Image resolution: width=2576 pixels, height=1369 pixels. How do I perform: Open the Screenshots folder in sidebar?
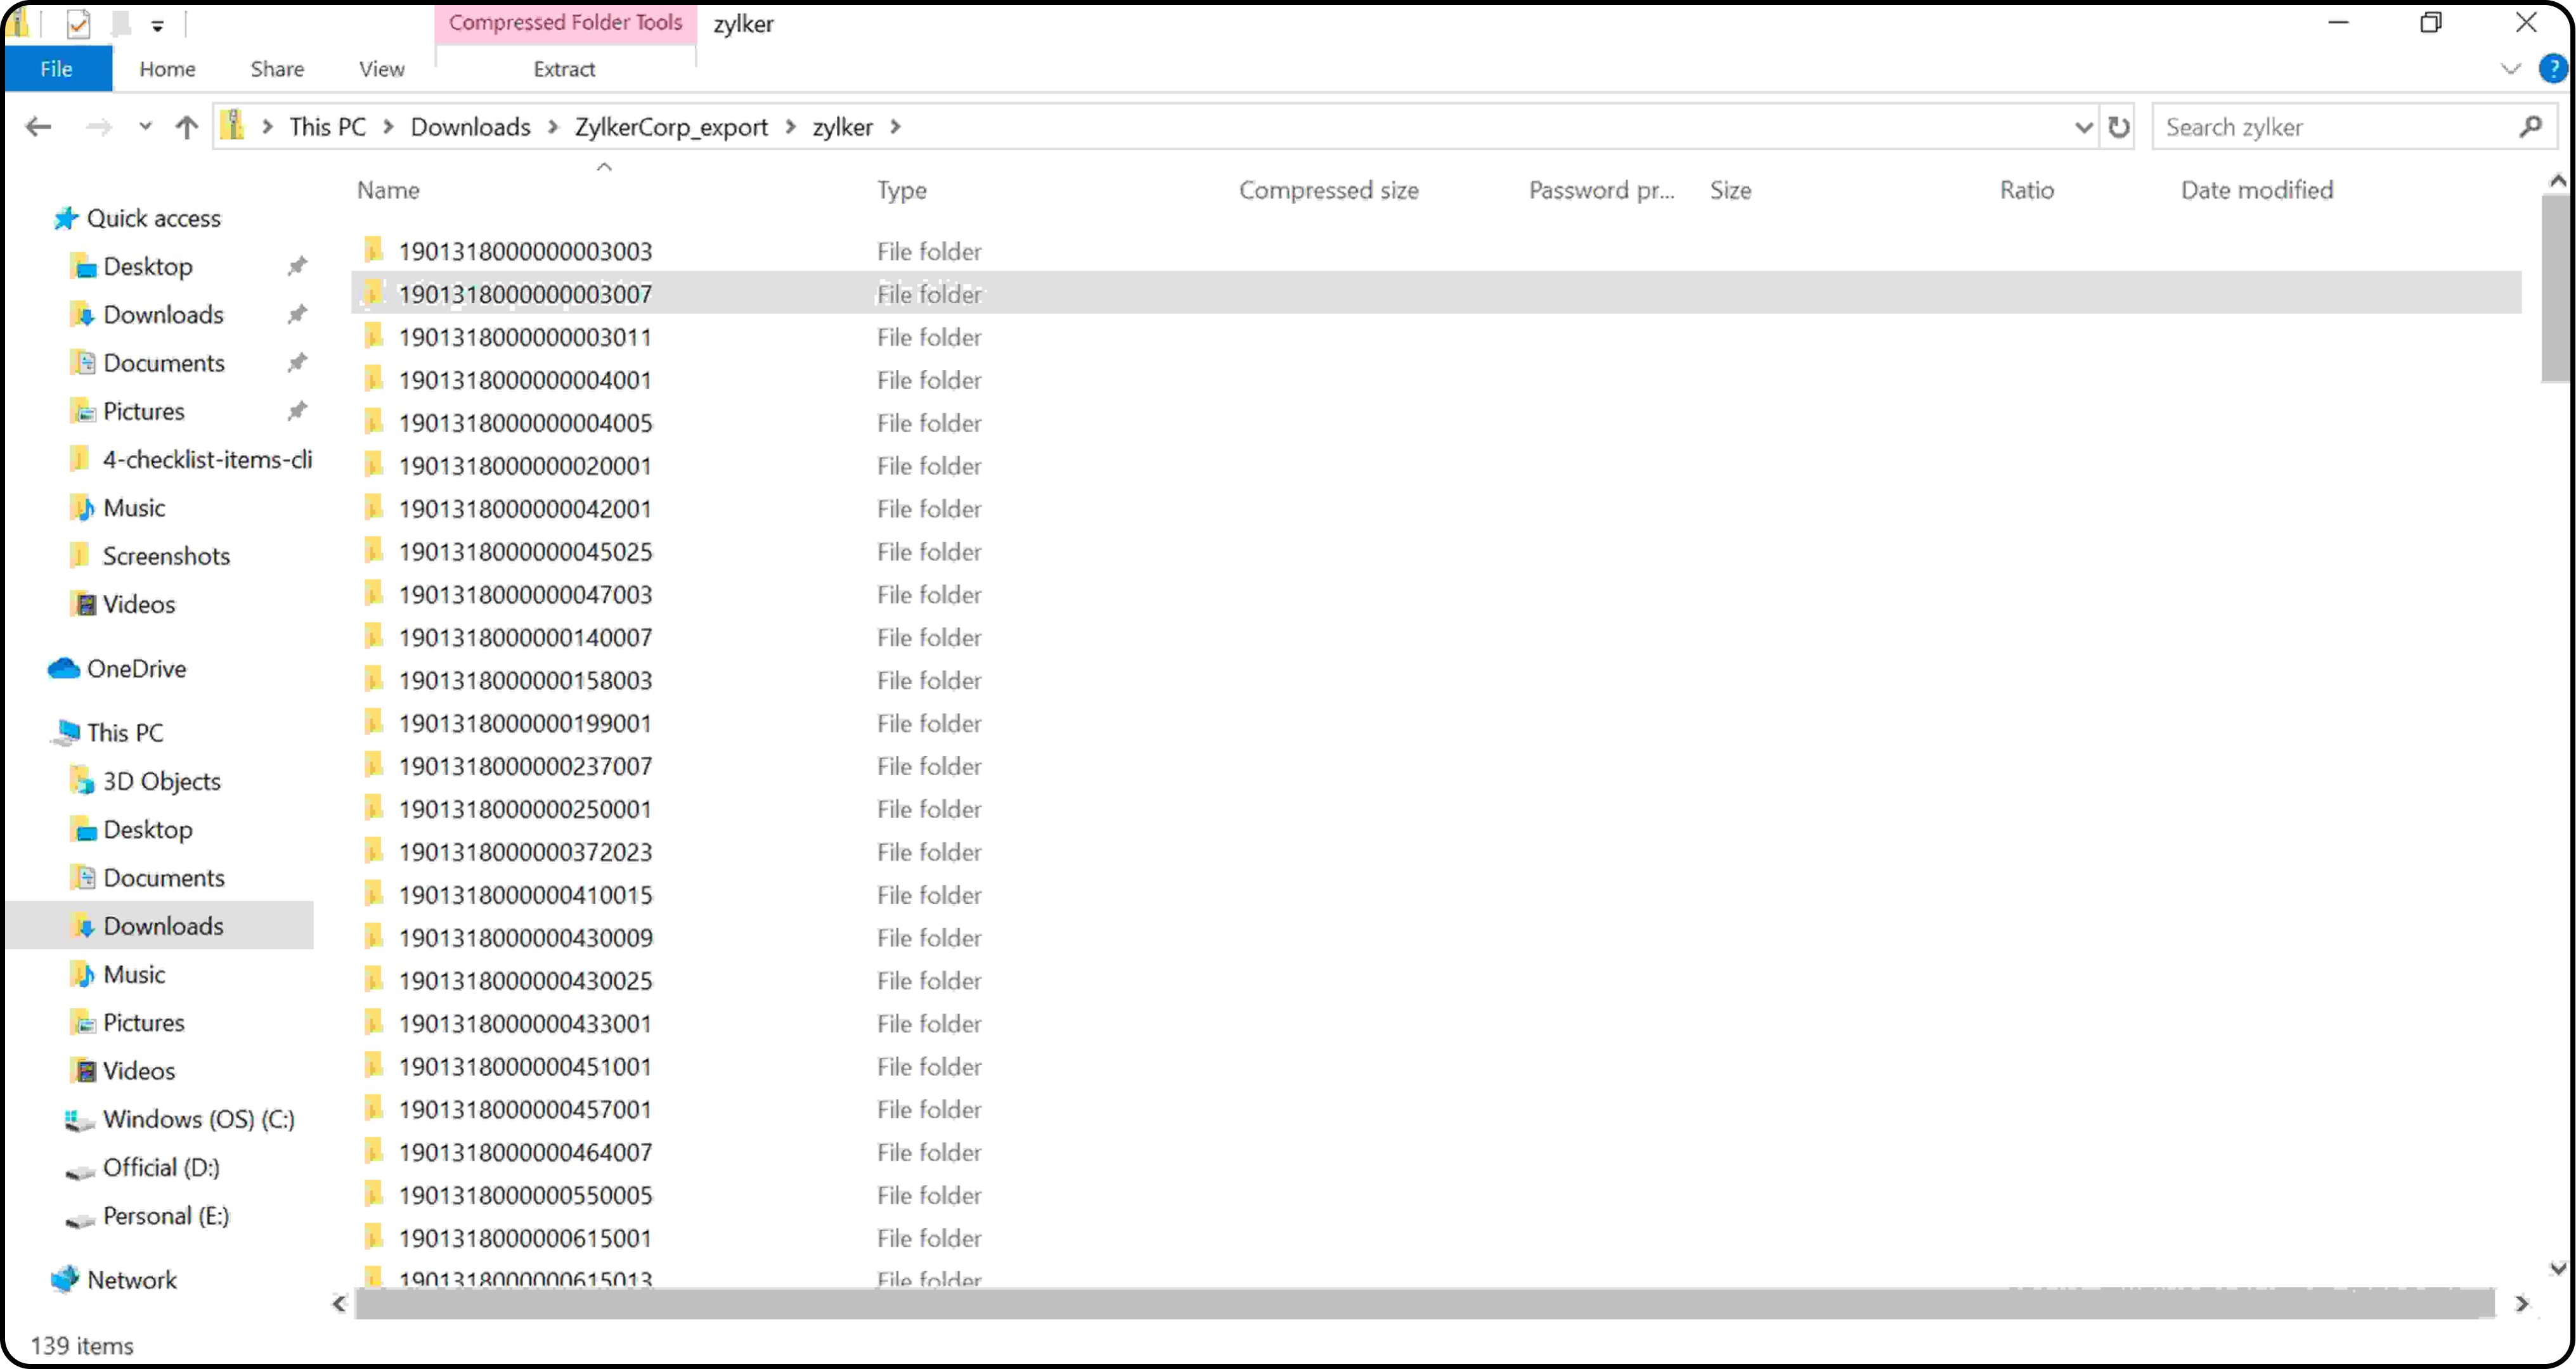(166, 556)
